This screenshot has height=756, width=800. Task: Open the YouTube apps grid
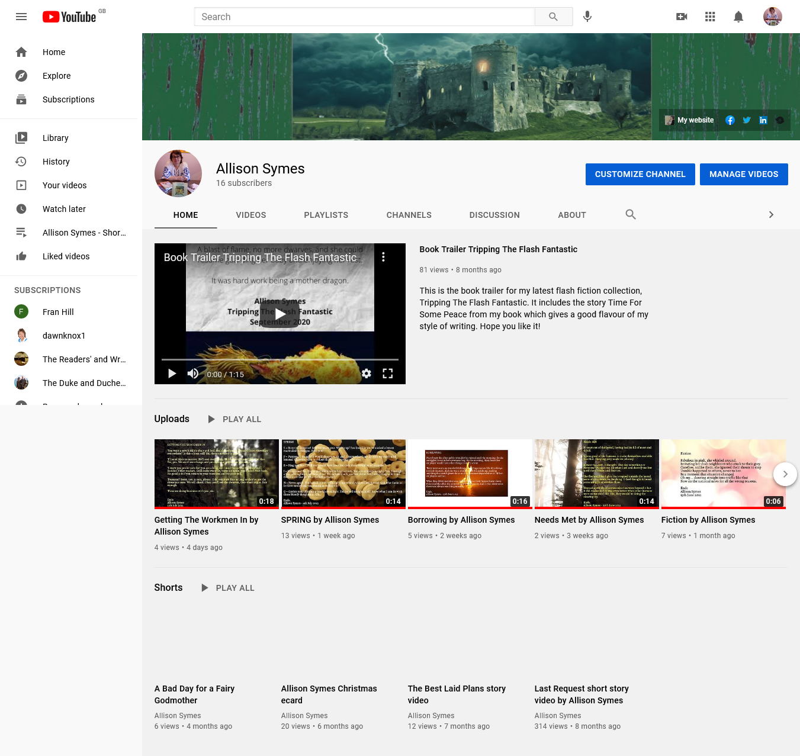[x=710, y=17]
